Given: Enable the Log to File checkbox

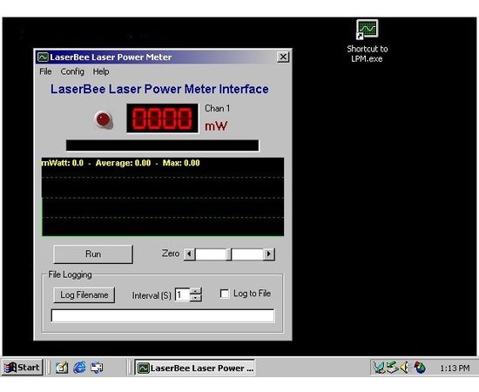Looking at the screenshot, I should (225, 294).
